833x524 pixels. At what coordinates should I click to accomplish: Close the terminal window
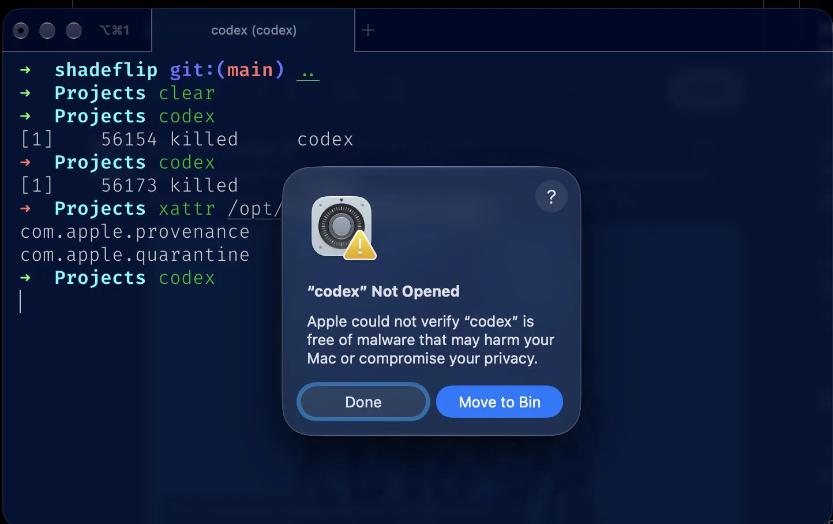pyautogui.click(x=21, y=30)
